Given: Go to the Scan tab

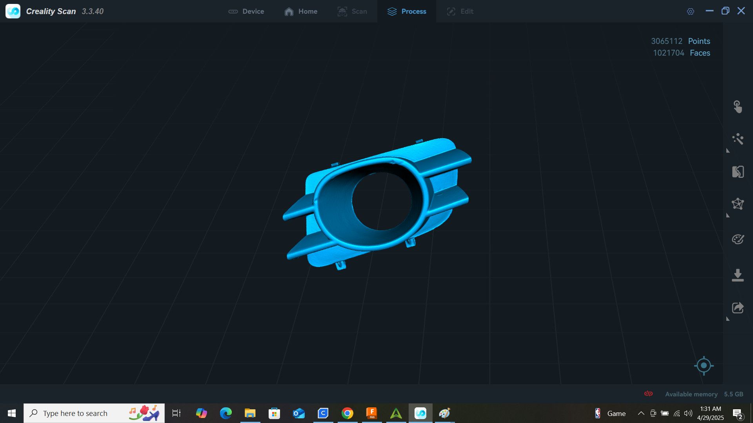Looking at the screenshot, I should 352,11.
